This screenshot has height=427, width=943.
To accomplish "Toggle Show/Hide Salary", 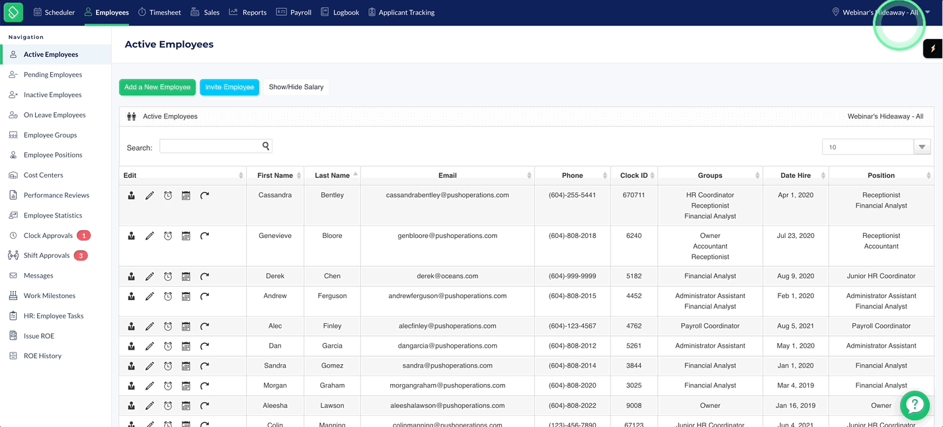I will 296,87.
